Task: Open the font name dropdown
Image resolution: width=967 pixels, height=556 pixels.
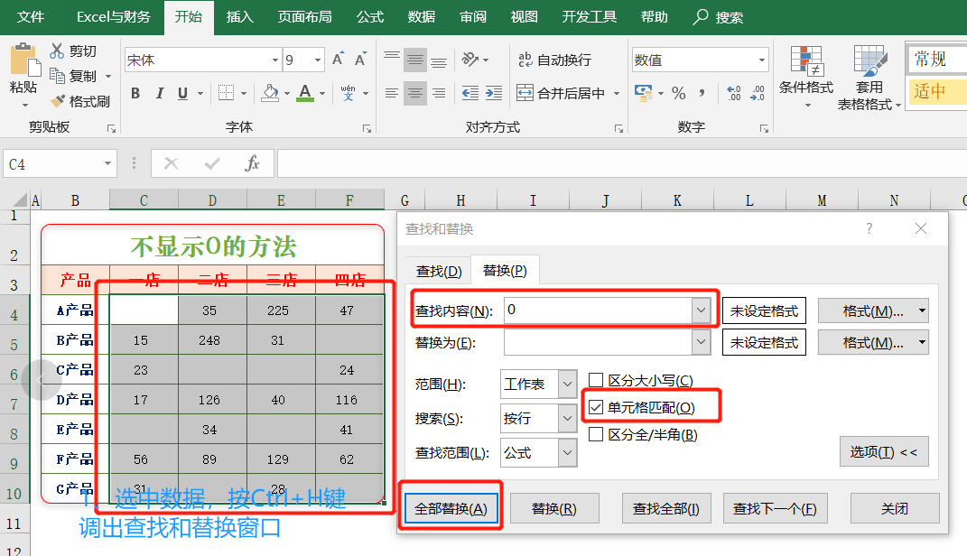Action: [275, 59]
